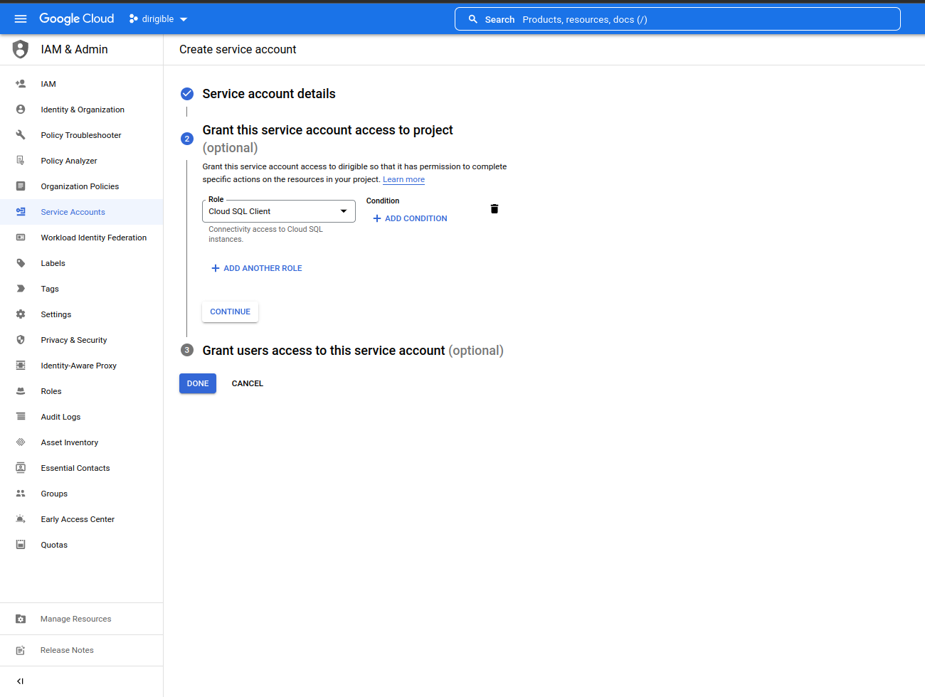Click the search magnifier icon
This screenshot has width=925, height=697.
coord(472,19)
